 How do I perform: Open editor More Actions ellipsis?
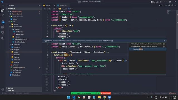pos(175,6)
